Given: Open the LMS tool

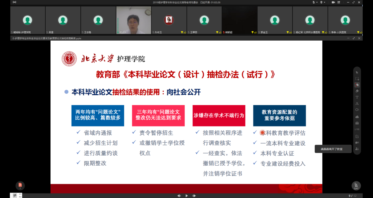Looking at the screenshot, I should (x=357, y=129).
